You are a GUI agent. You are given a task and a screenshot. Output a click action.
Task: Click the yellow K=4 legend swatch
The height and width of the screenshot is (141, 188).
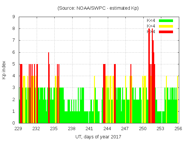(166, 26)
